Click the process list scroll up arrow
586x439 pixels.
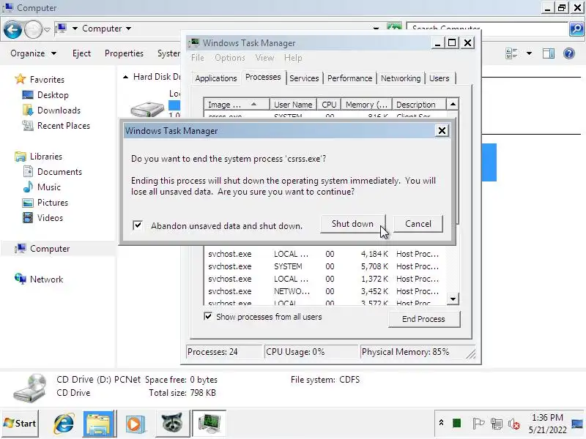coord(453,104)
